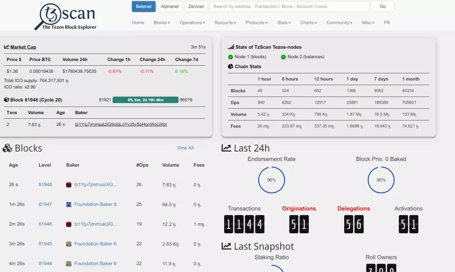Click the signal bars icon beside State of TzScan
The height and width of the screenshot is (272, 455).
231,47
